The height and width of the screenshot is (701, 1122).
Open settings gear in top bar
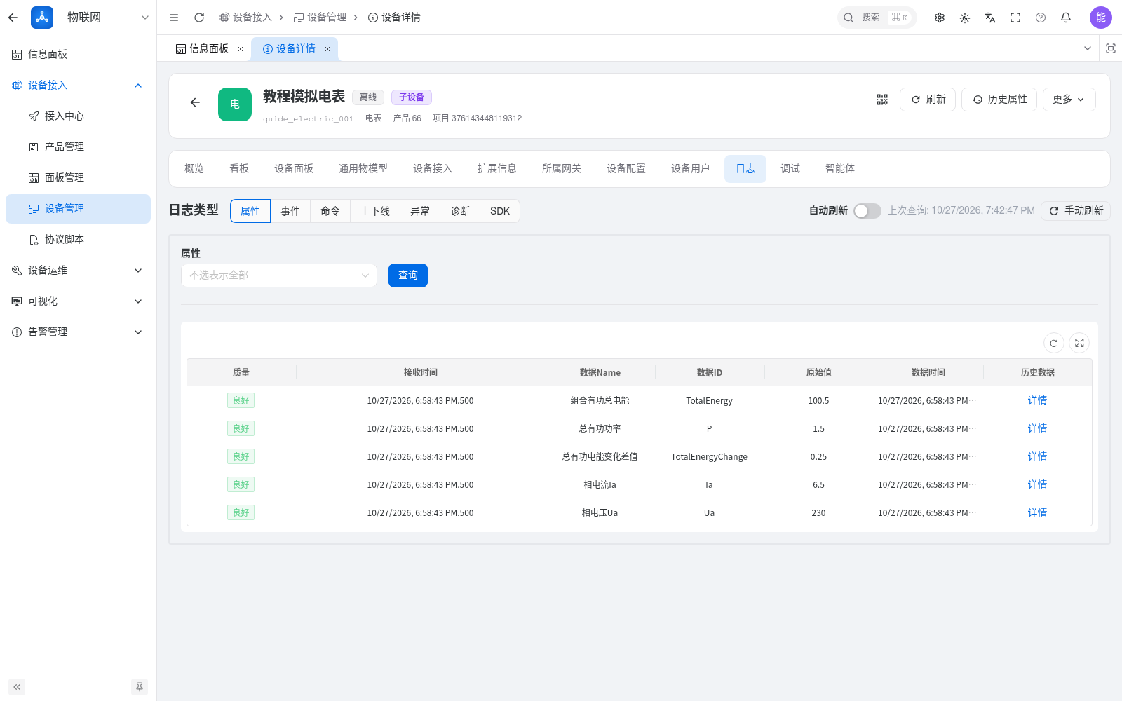pyautogui.click(x=940, y=18)
